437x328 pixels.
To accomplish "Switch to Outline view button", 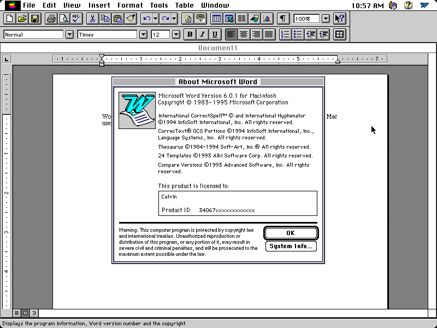I will [x=34, y=313].
